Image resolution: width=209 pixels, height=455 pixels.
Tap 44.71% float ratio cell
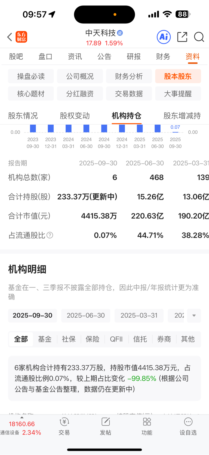pyautogui.click(x=150, y=235)
